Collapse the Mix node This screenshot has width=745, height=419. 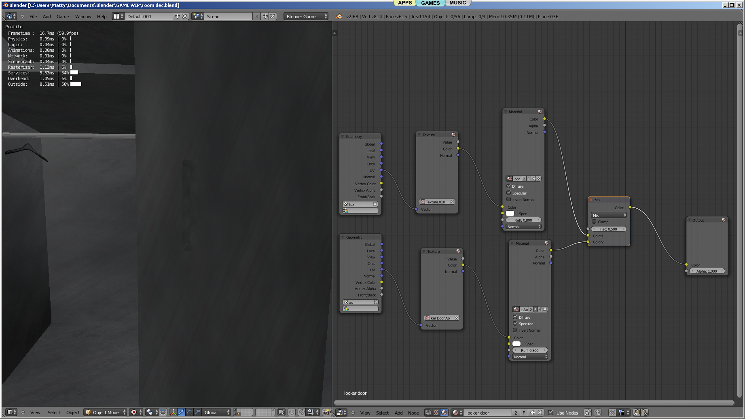click(591, 200)
